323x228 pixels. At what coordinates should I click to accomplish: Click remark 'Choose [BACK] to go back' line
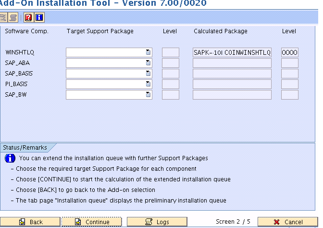coord(83,190)
